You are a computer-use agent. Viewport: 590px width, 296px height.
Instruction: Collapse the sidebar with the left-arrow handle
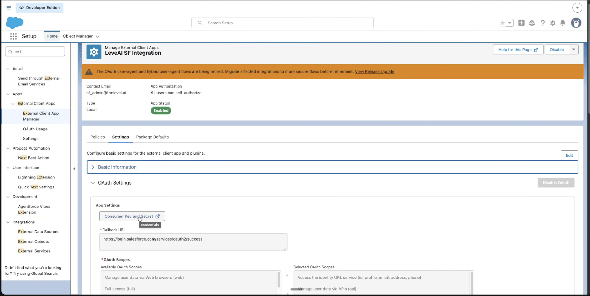(74, 169)
